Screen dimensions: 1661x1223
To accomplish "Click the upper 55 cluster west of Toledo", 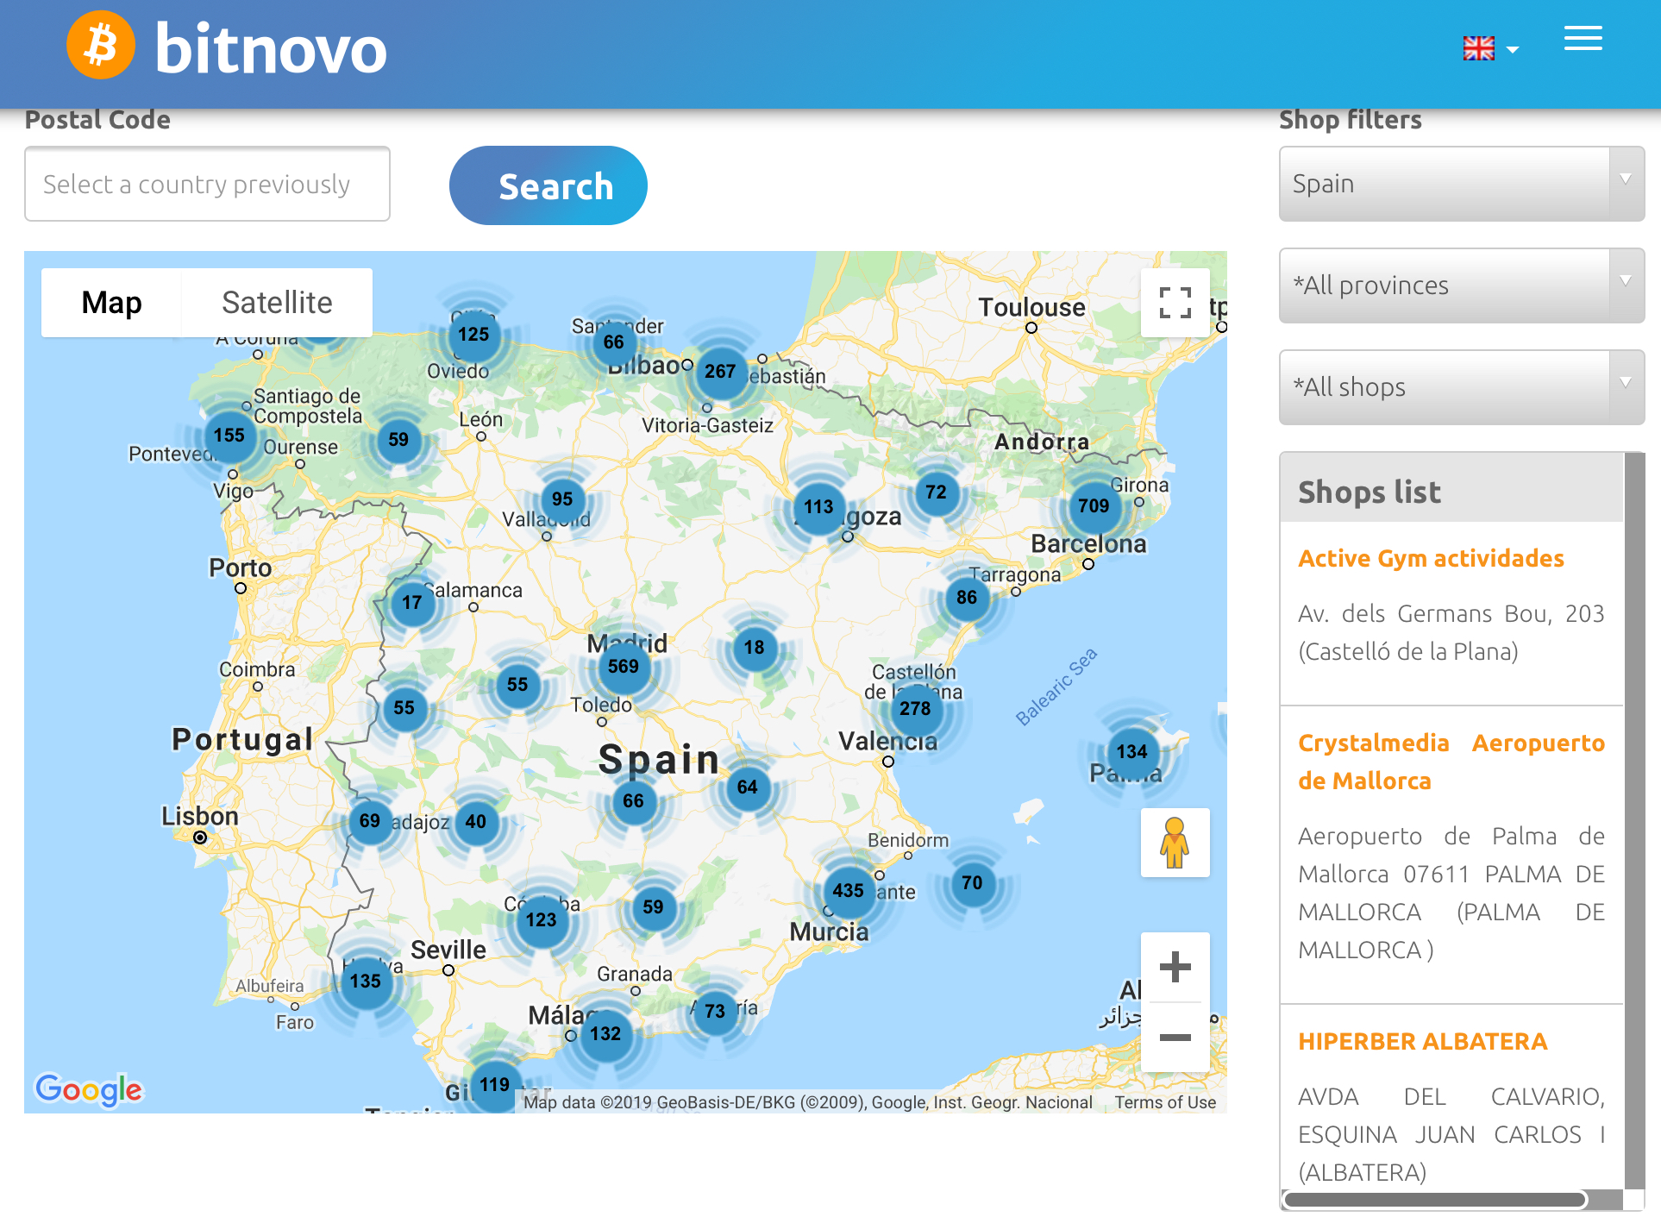I will click(517, 685).
